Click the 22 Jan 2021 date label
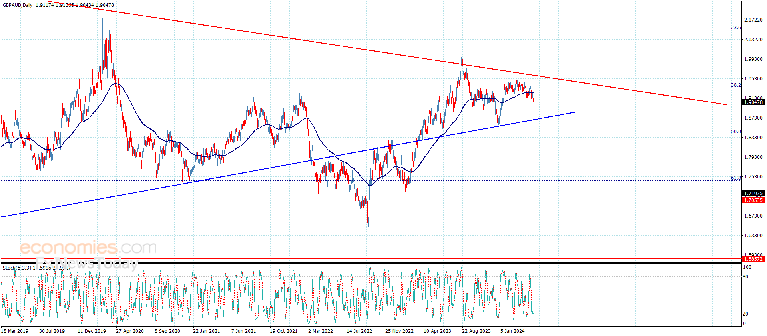 click(207, 331)
